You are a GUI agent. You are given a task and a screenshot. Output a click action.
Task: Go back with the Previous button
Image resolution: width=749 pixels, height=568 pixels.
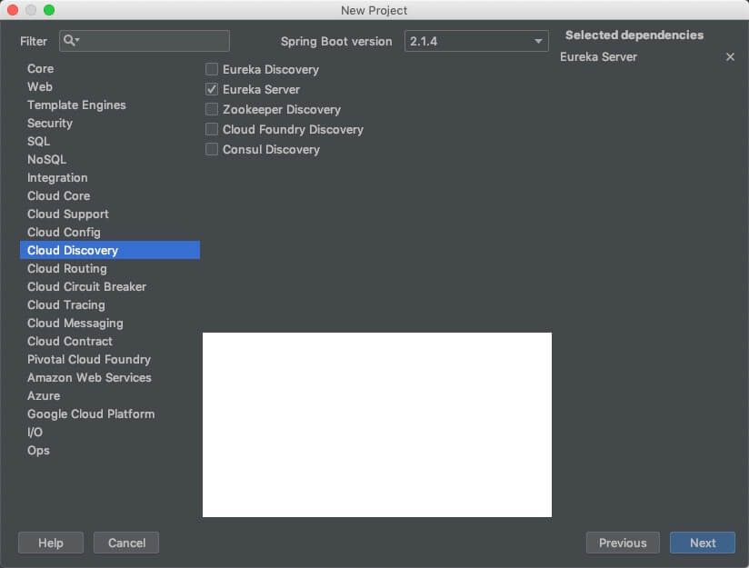(x=623, y=543)
